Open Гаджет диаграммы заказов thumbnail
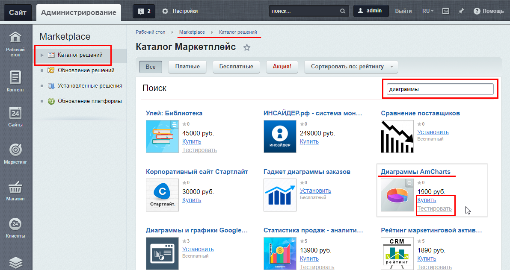Viewport: 510px width, 270px height. [x=280, y=195]
